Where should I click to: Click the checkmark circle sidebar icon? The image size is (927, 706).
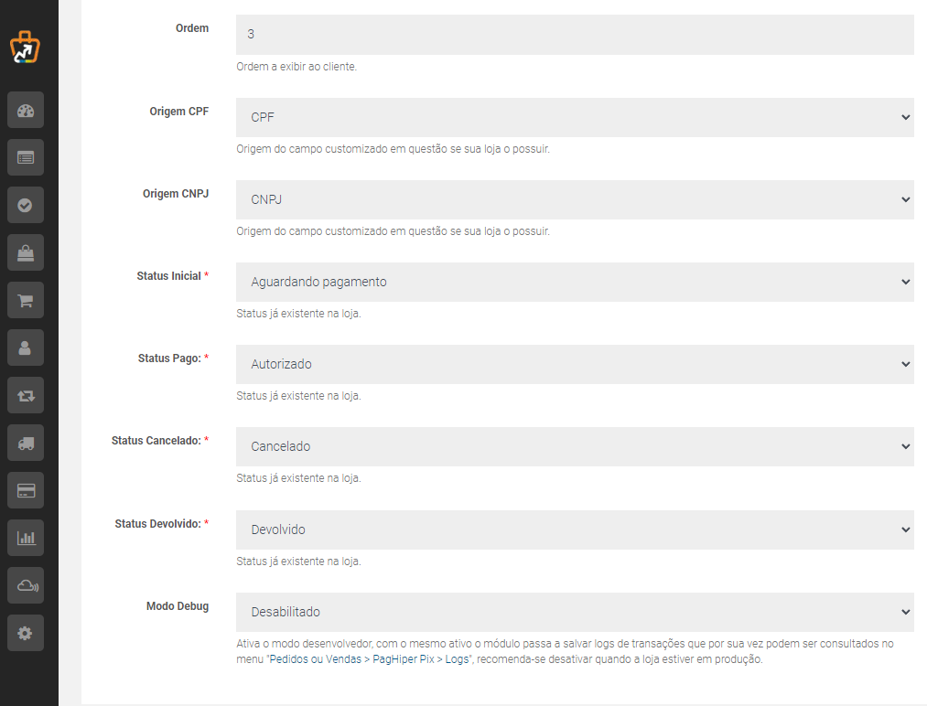point(26,205)
